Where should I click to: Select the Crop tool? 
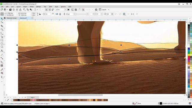pyautogui.click(x=2, y=26)
